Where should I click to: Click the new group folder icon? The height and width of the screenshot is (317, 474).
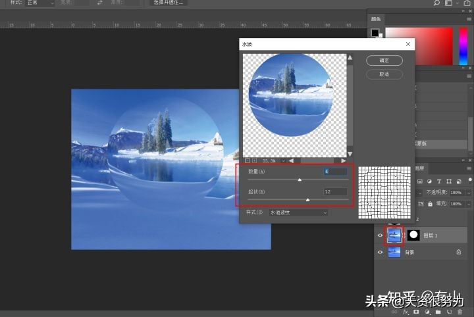(438, 312)
